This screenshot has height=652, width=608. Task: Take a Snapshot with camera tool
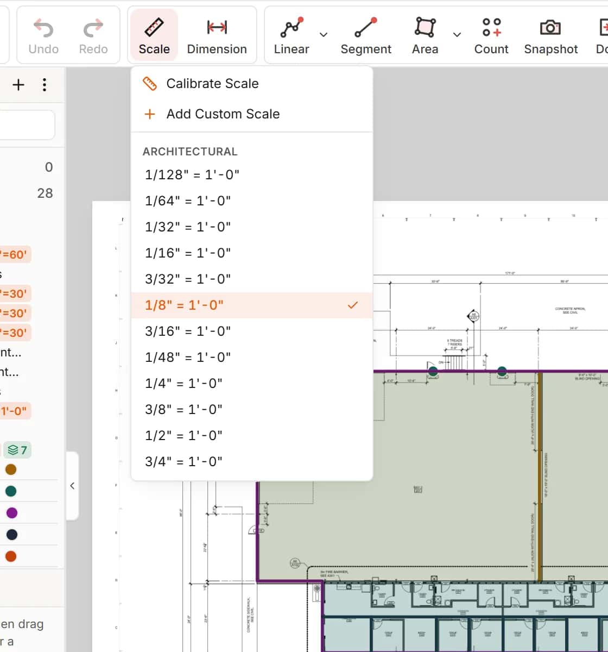pos(551,36)
